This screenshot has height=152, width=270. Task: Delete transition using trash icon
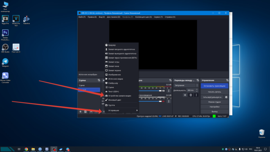(191, 95)
